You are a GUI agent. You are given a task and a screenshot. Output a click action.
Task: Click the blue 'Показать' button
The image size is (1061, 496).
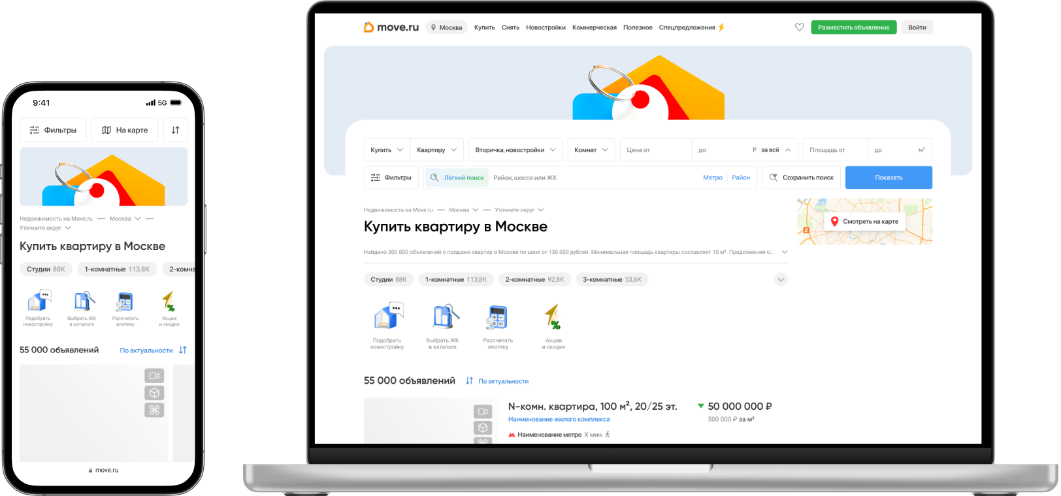pyautogui.click(x=889, y=178)
